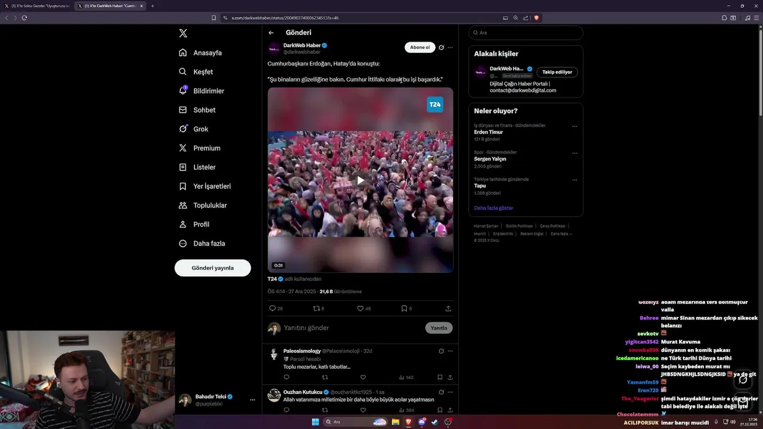Open Steam from the taskbar
This screenshot has height=429, width=763.
(435, 422)
